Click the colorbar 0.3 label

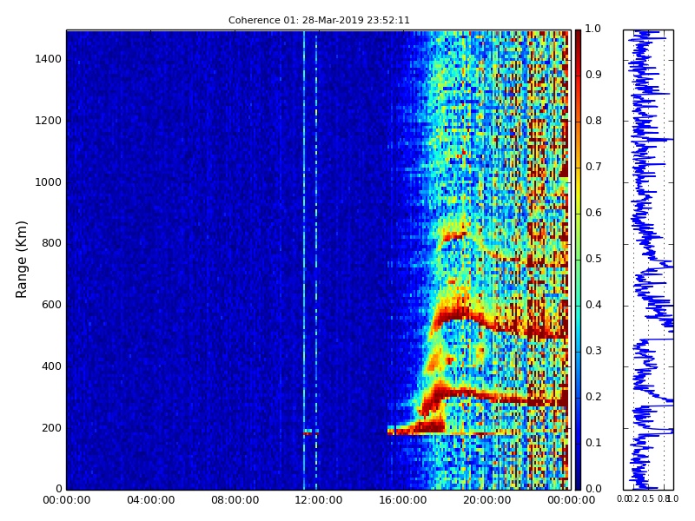[x=593, y=351]
